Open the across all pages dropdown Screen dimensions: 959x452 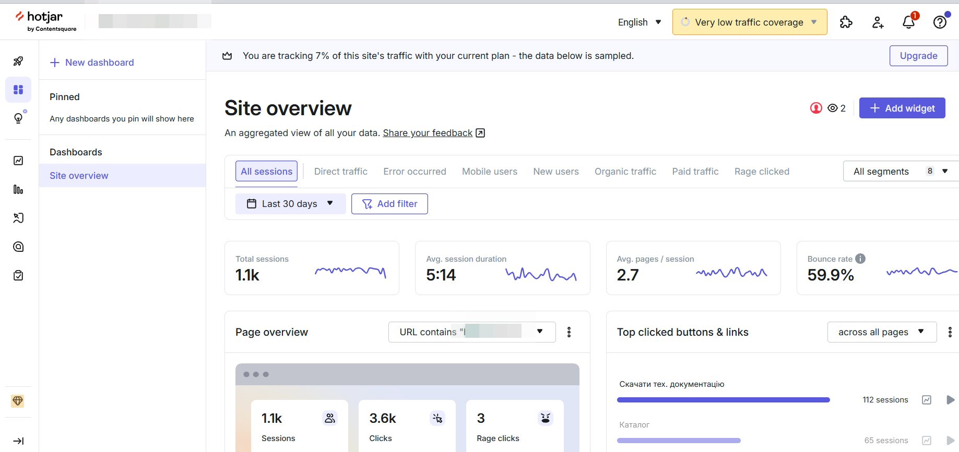click(x=882, y=332)
